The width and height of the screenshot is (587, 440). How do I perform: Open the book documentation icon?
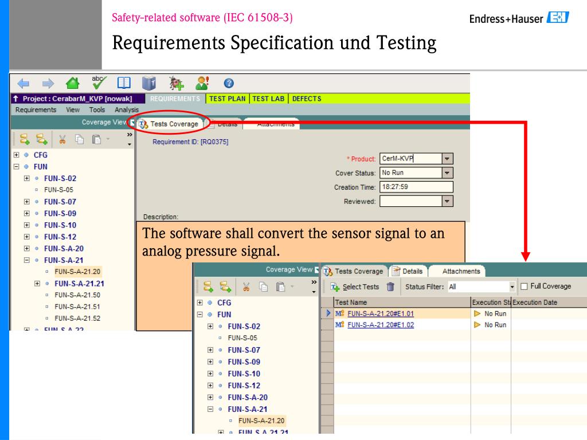click(124, 82)
